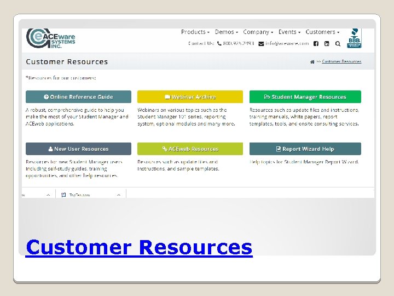The height and width of the screenshot is (296, 394).
Task: Click the envelope icon beside email address
Action: 261,44
